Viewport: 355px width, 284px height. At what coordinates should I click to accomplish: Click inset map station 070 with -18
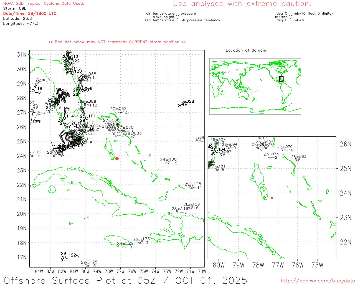(x=284, y=149)
